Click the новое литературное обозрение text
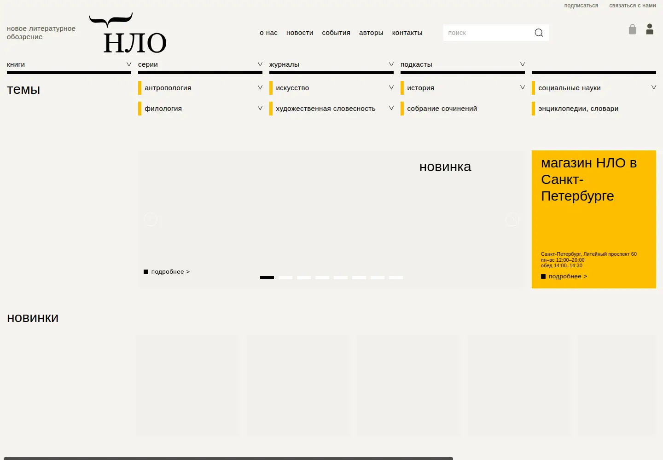The height and width of the screenshot is (460, 663). tap(41, 33)
